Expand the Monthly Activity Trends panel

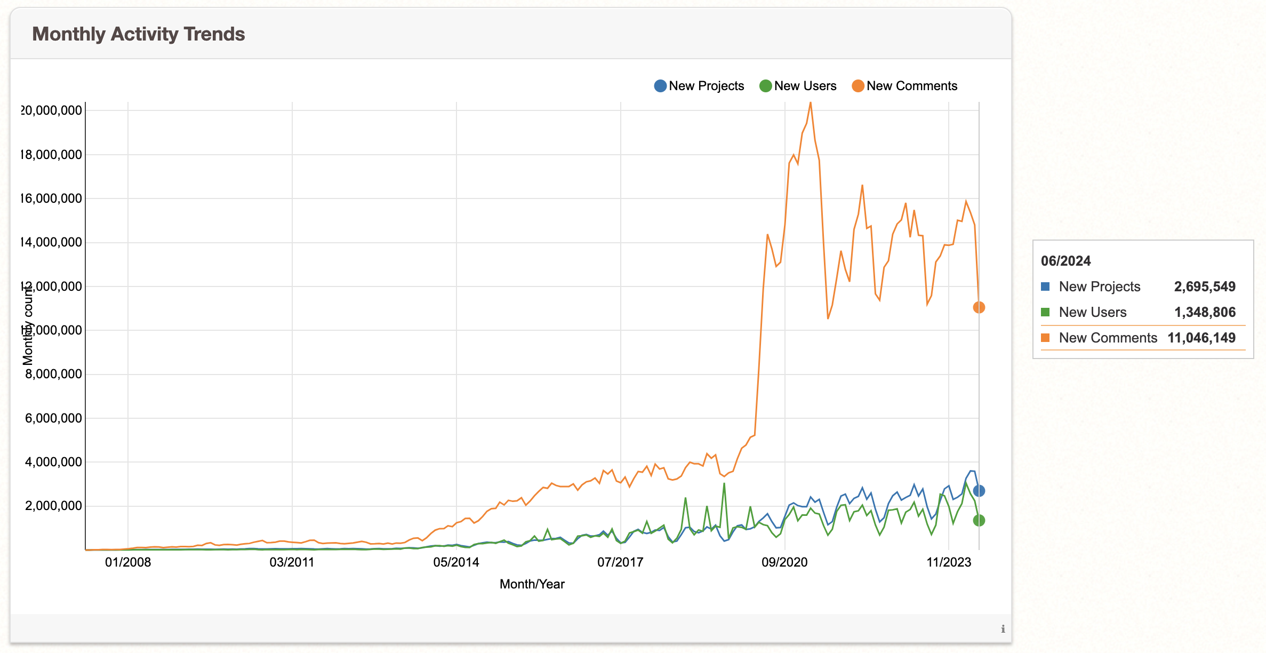point(139,34)
